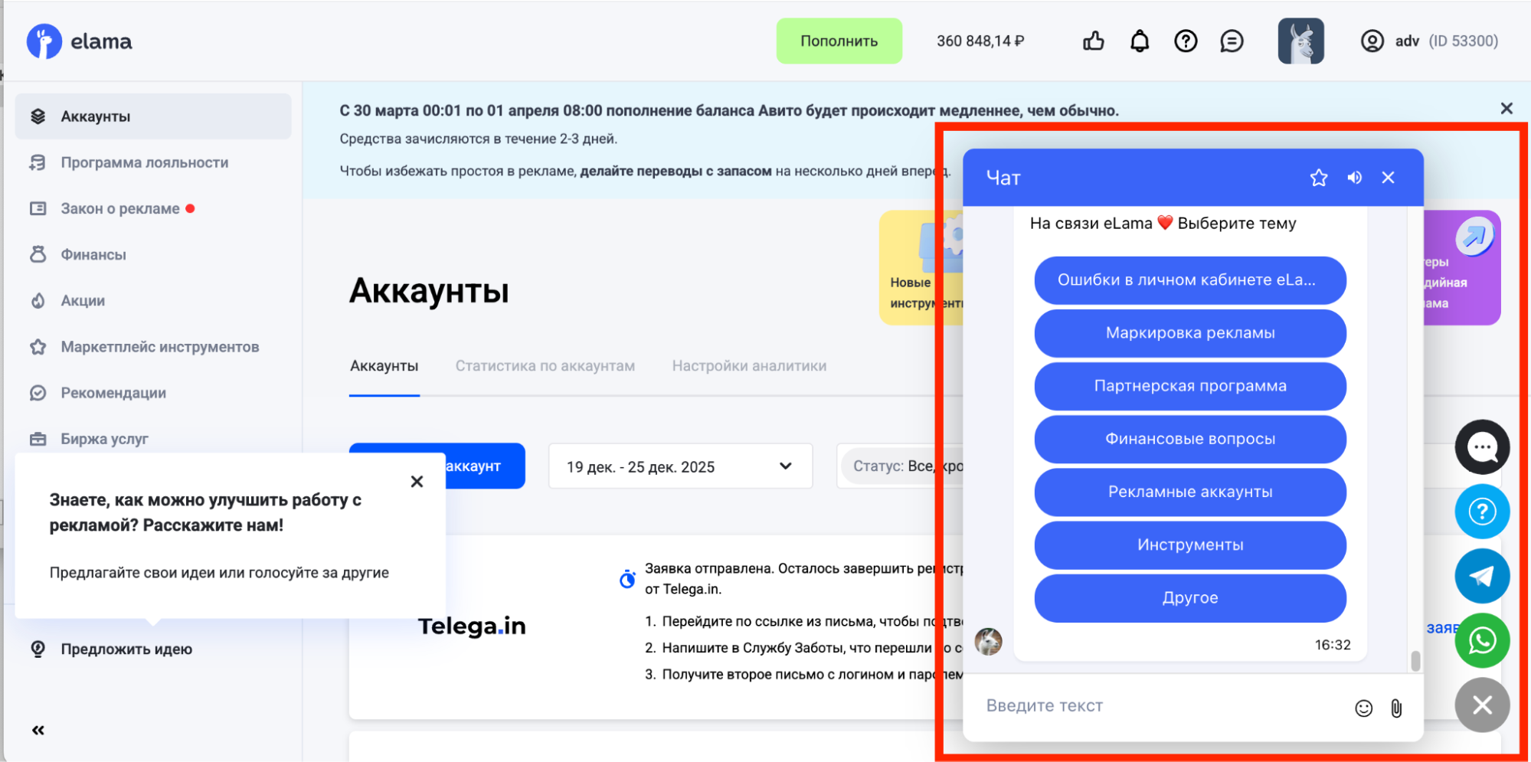Open Telegram support channel button
Image resolution: width=1531 pixels, height=762 pixels.
click(x=1482, y=576)
